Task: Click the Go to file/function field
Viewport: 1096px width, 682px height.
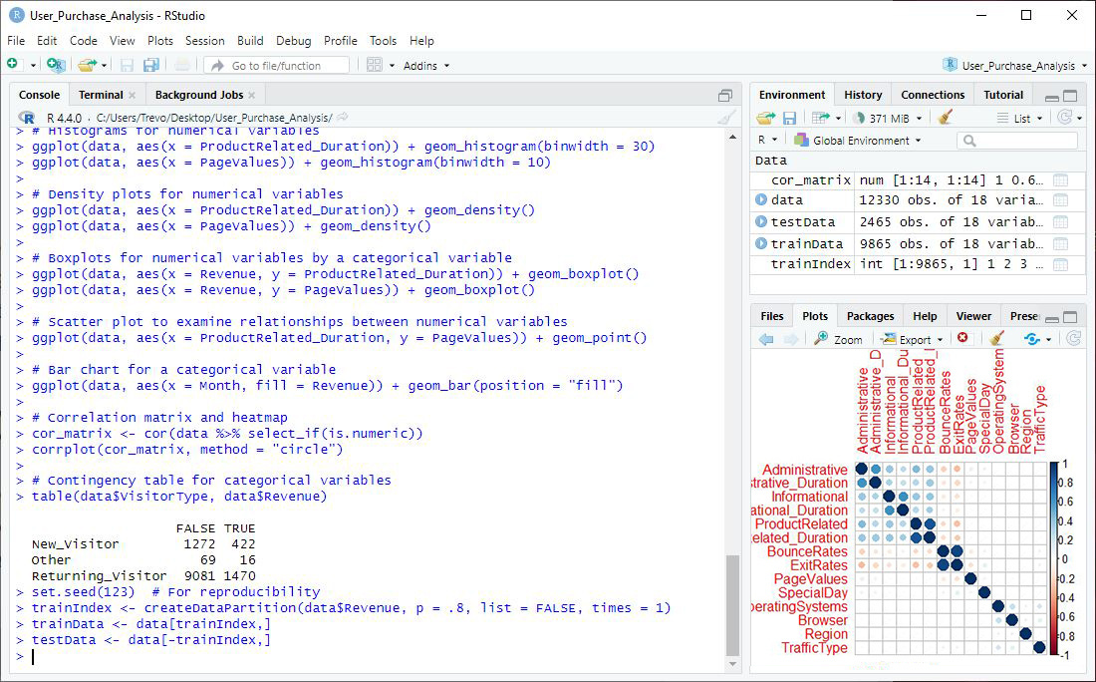Action: pyautogui.click(x=277, y=65)
